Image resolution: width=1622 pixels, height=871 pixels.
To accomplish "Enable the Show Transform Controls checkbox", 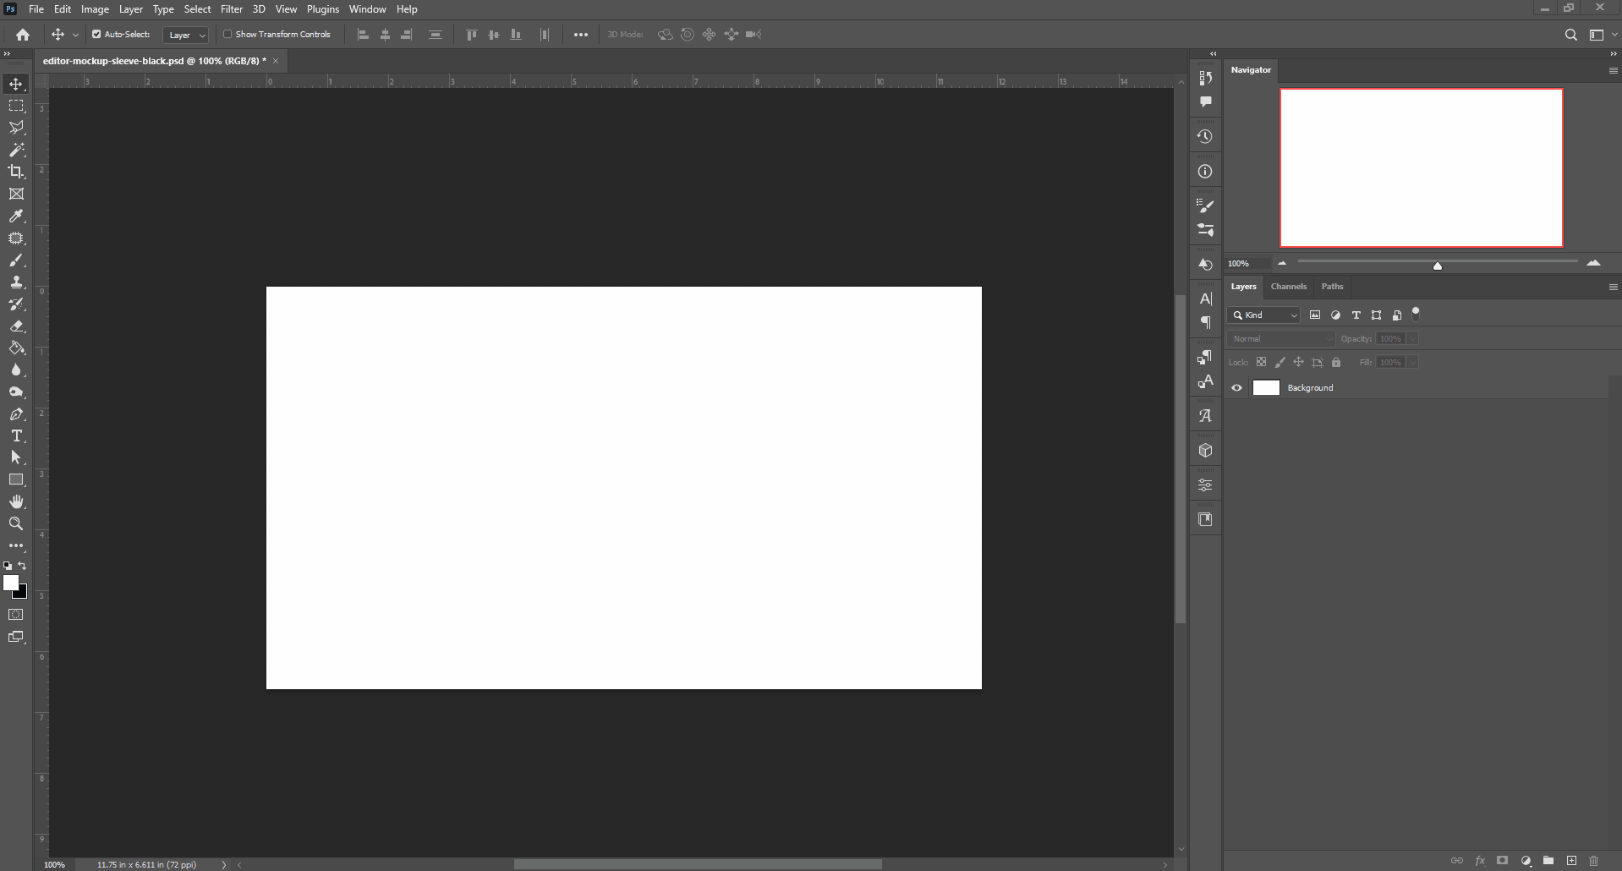I will pos(228,35).
